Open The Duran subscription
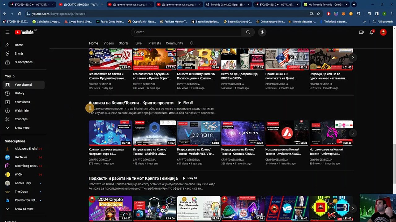The width and height of the screenshot is (396, 222). (x=24, y=192)
